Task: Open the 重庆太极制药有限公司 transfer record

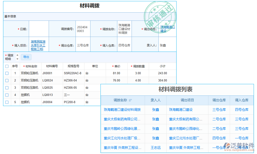Action: 123,119
